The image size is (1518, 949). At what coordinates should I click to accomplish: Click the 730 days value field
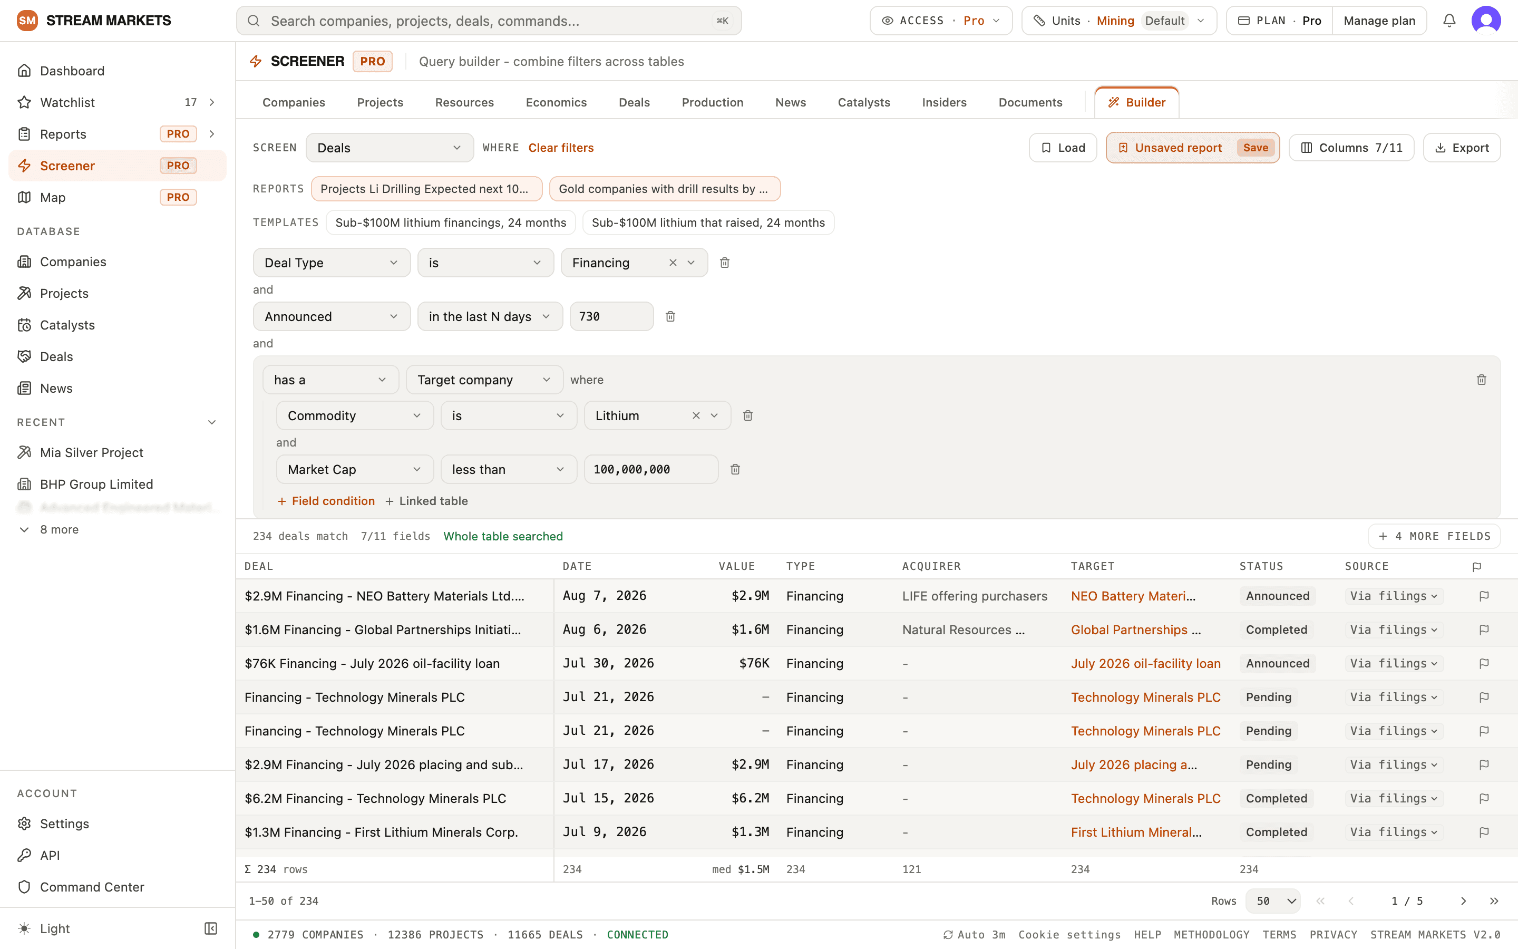pos(611,316)
